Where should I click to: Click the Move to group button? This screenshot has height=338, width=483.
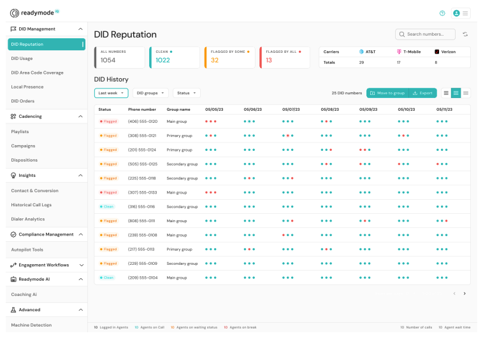(x=387, y=93)
